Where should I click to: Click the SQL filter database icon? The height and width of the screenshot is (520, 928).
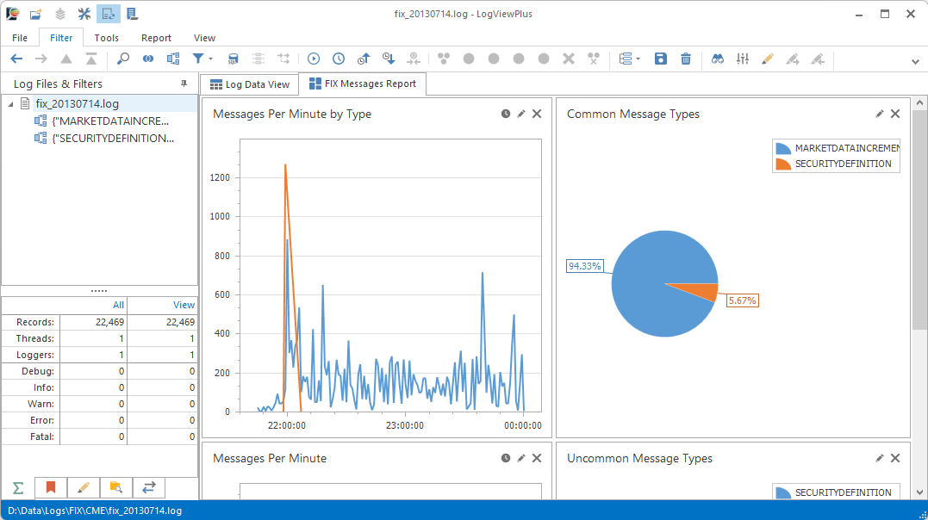[x=234, y=59]
